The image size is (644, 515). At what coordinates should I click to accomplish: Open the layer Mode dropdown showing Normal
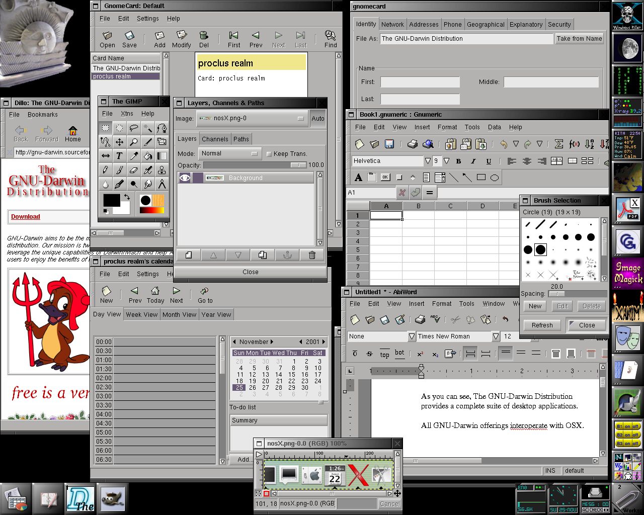point(229,153)
